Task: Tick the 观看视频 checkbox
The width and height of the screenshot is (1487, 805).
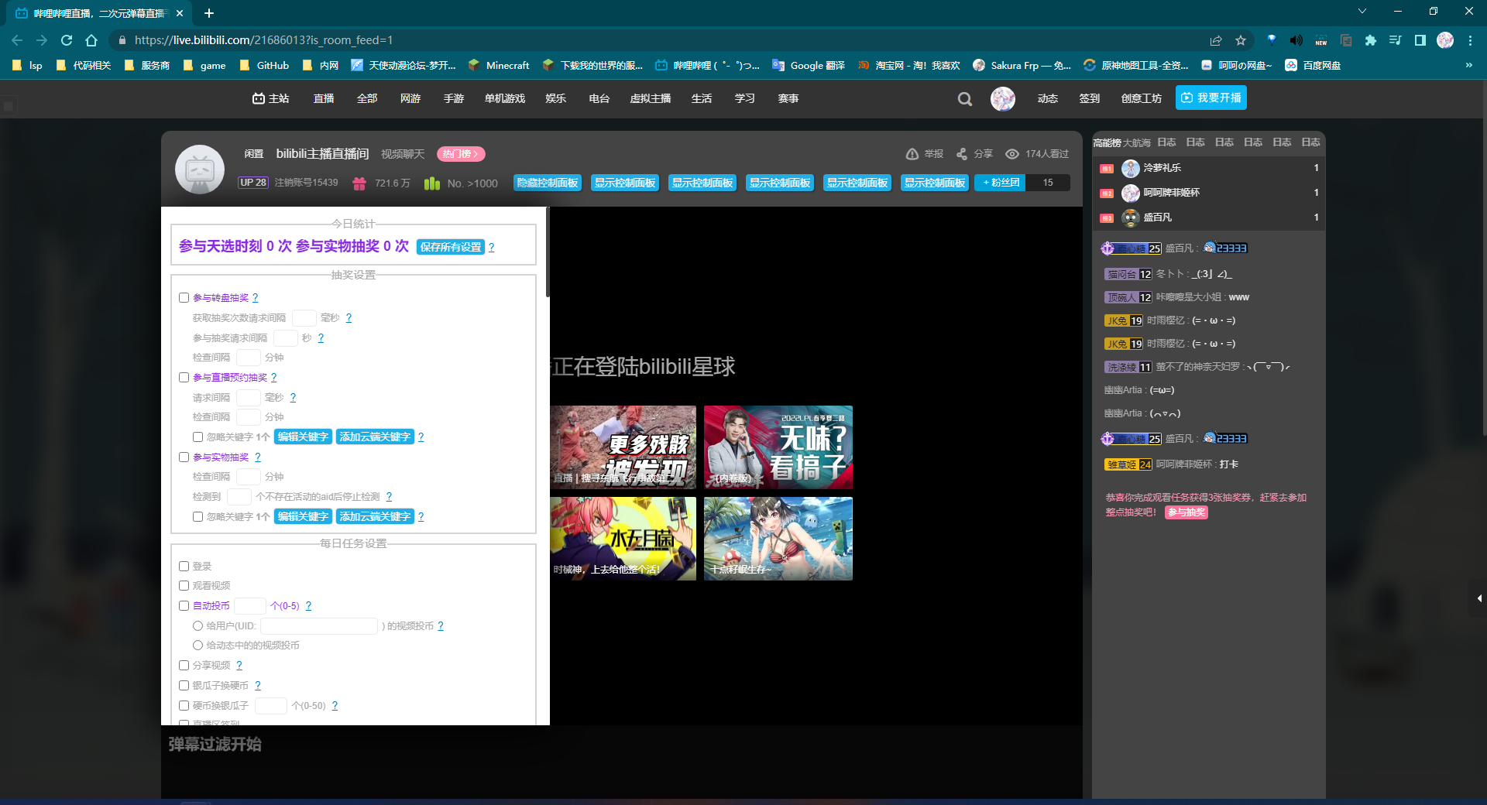Action: pos(184,585)
